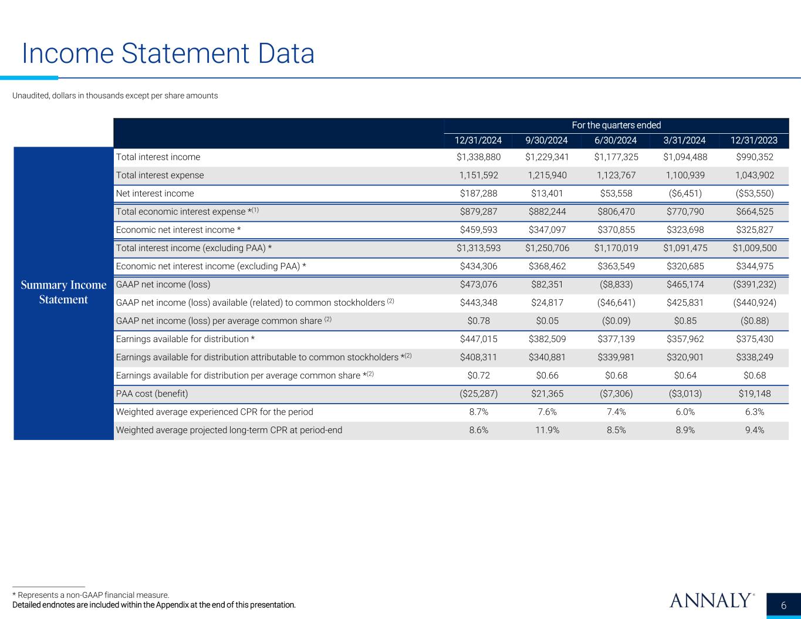Click the Income Statement Data title
Image resolution: width=801 pixels, height=619 pixels.
point(168,54)
